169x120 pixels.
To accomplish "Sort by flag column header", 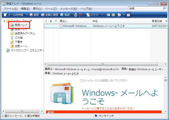I will coord(56,21).
